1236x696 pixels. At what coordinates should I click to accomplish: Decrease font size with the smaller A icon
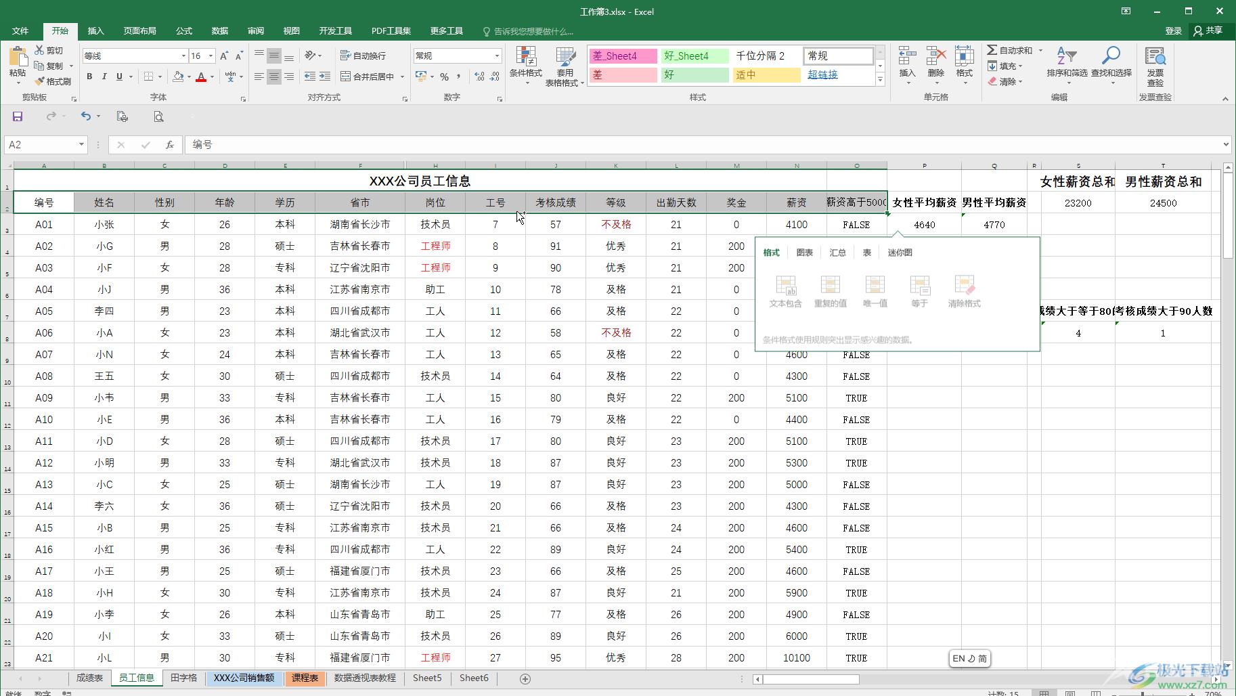click(239, 56)
